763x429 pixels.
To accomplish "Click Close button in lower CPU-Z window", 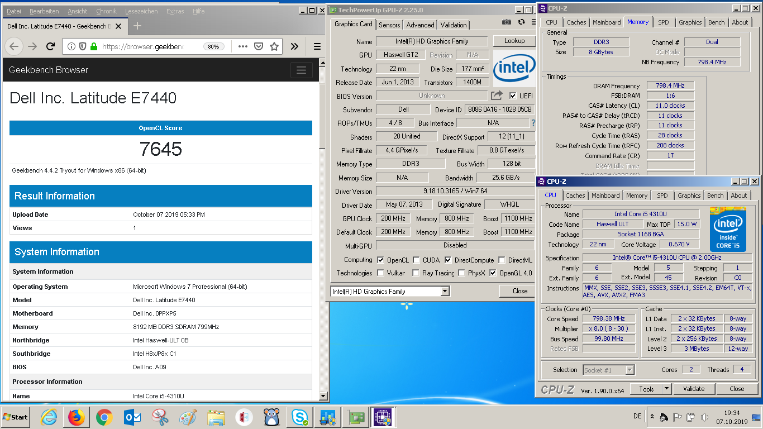I will [x=736, y=389].
